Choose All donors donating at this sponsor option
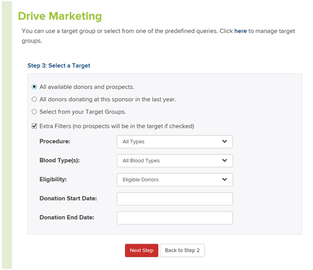This screenshot has height=270, width=313. coord(34,99)
